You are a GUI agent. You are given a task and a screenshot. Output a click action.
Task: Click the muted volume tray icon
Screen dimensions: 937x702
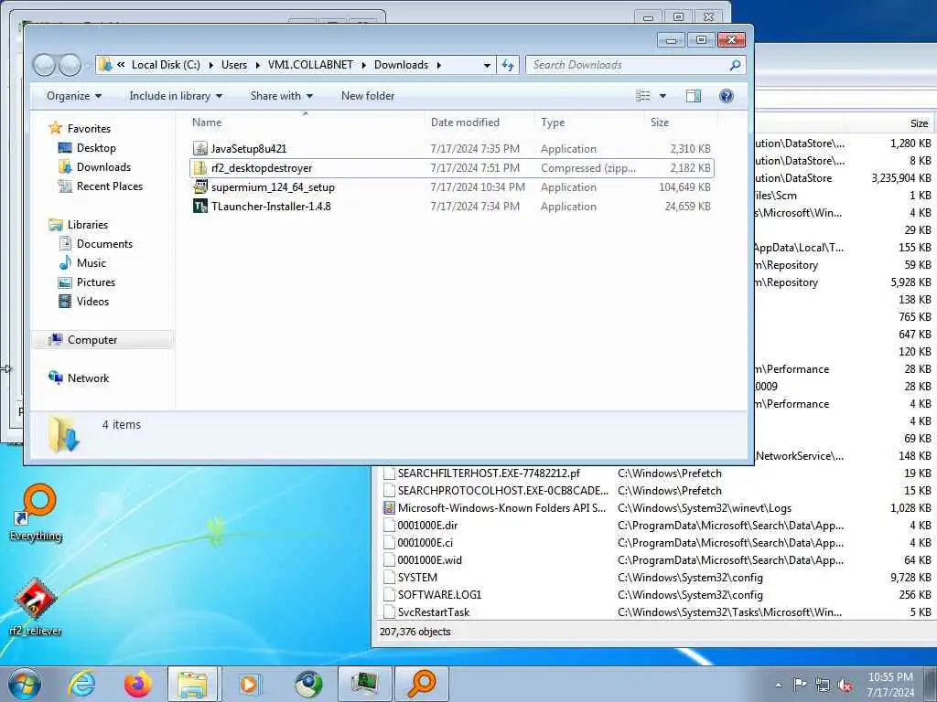click(845, 685)
